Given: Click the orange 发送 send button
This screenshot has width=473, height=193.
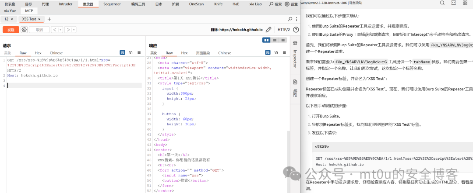Looking at the screenshot, I should point(11,30).
